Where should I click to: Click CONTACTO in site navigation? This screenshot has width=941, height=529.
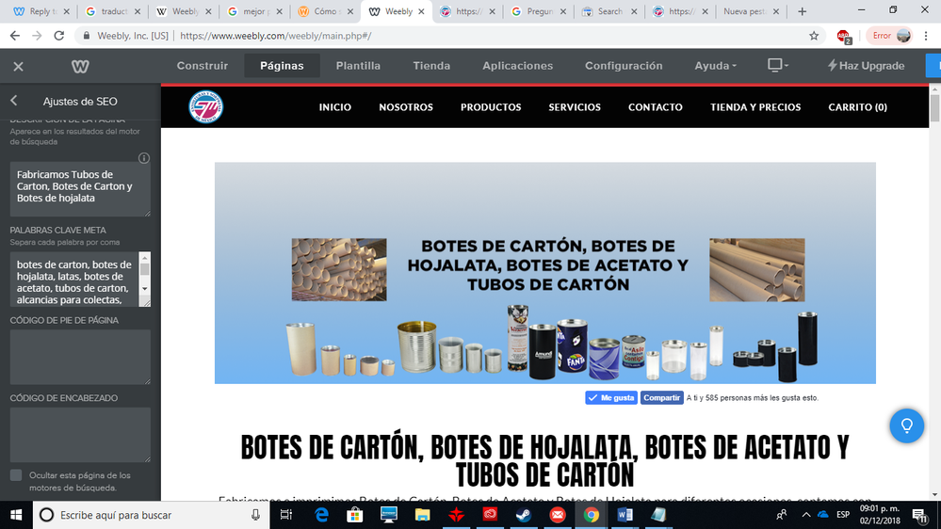click(656, 107)
